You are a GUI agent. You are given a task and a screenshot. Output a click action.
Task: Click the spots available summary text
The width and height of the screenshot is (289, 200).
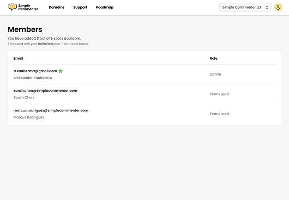pos(44,39)
